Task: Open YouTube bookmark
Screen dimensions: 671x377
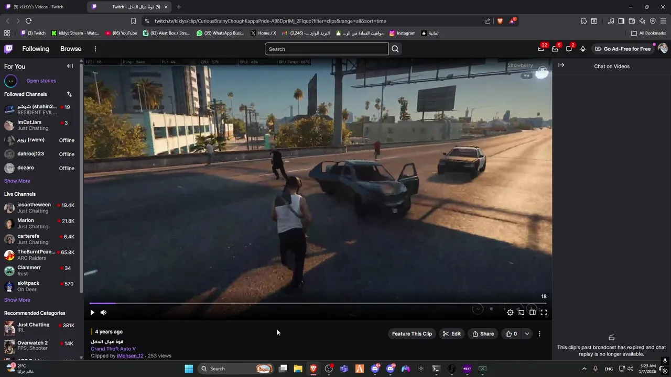Action: coord(121,33)
